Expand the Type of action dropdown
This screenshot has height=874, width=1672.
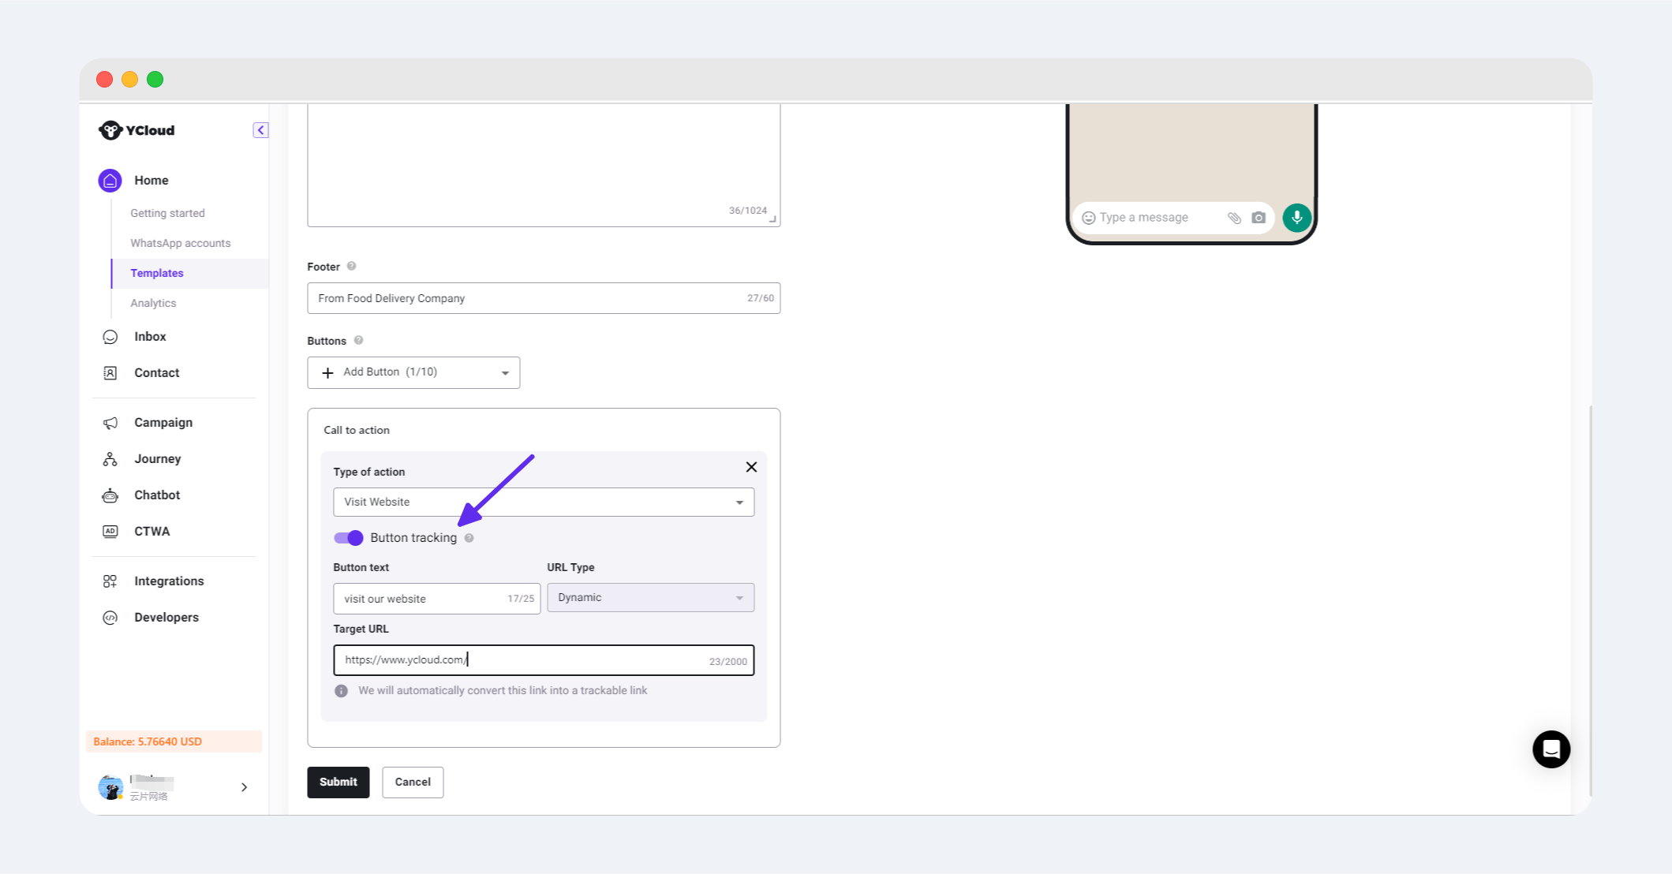tap(543, 502)
